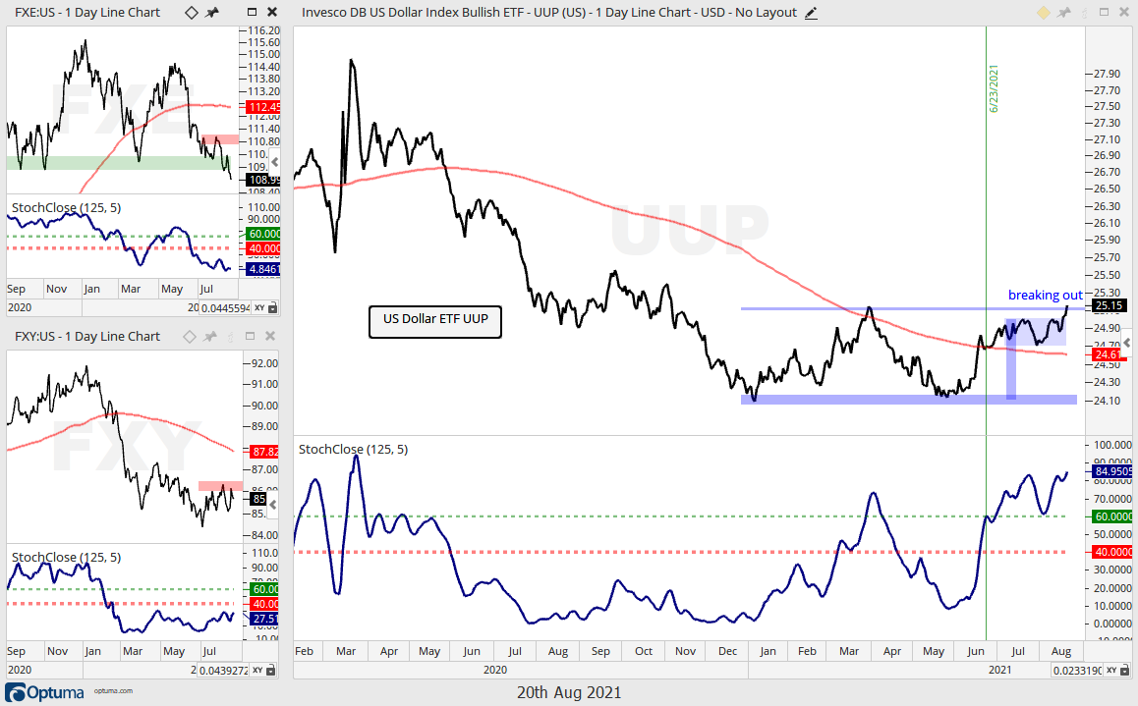1138x706 pixels.
Task: Open the optuma.com link
Action: 113,690
